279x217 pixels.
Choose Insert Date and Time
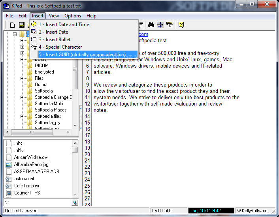click(x=84, y=25)
